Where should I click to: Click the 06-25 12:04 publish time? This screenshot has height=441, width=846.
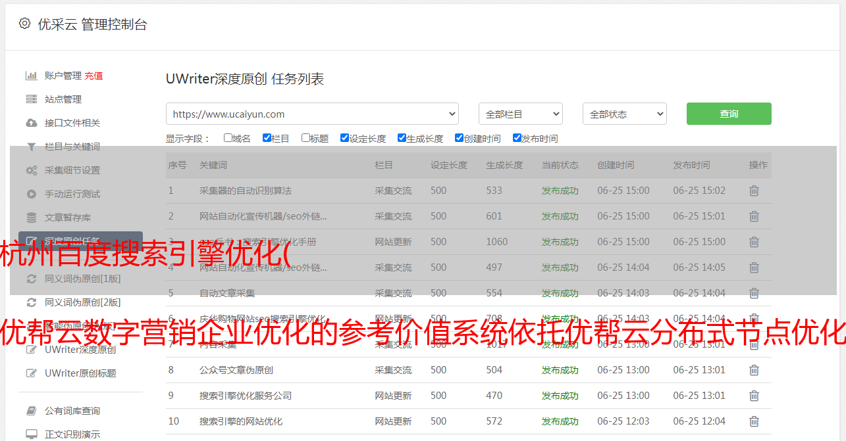coord(699,421)
